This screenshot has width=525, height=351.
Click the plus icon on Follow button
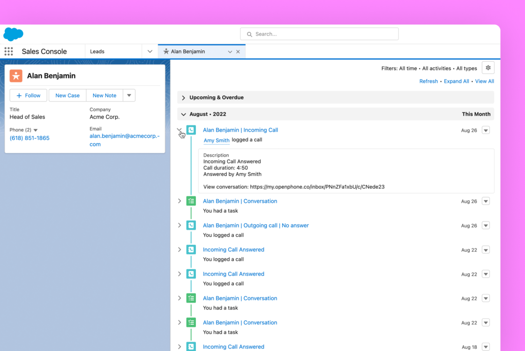pyautogui.click(x=19, y=96)
